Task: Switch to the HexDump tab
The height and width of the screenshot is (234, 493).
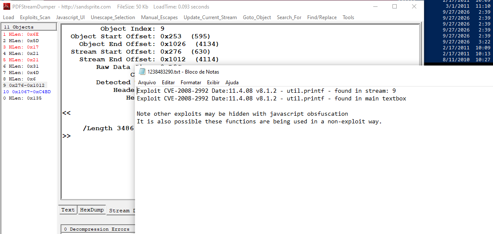Action: pos(92,210)
